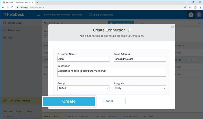This screenshot has width=203, height=119.
Task: Go to Technicians in the sidebar
Action: point(14,30)
